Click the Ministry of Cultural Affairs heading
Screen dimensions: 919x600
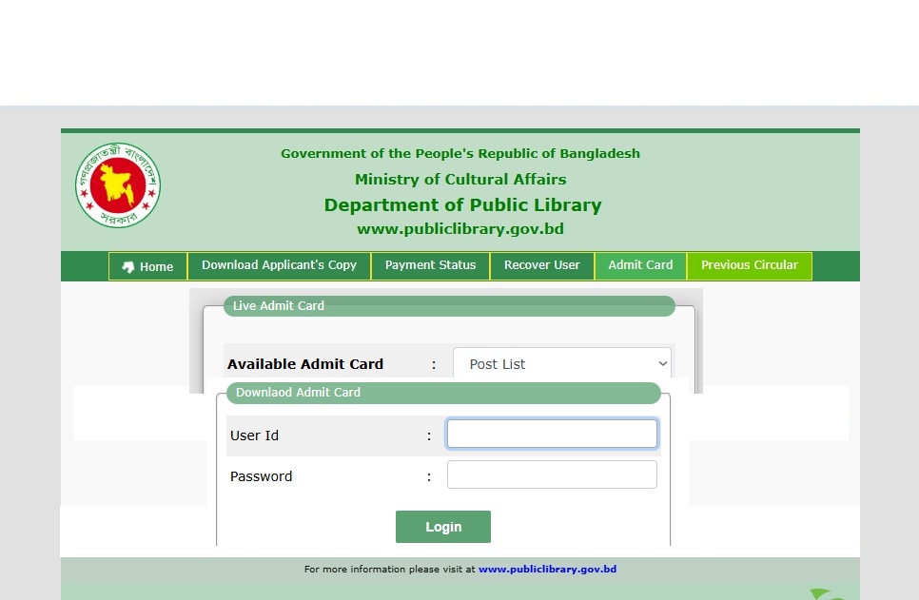click(460, 180)
